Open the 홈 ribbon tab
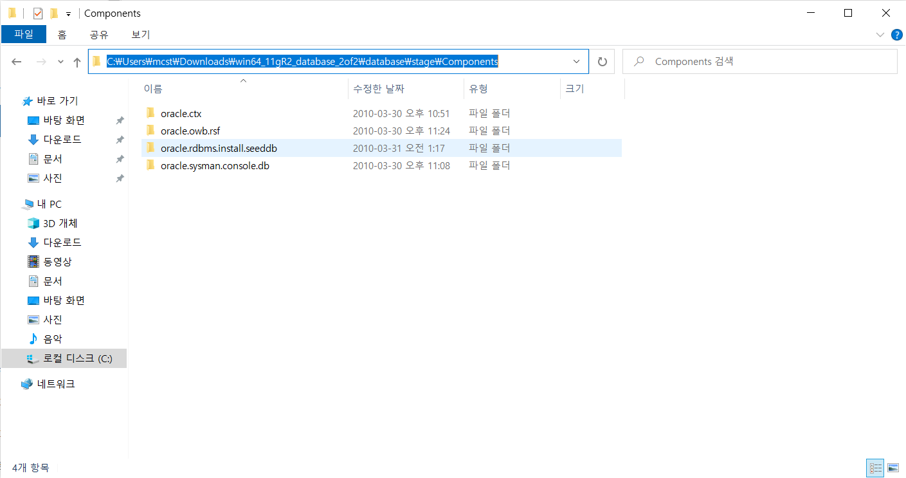This screenshot has width=906, height=478. pyautogui.click(x=62, y=35)
